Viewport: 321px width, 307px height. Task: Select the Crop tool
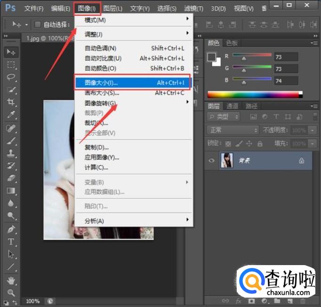point(11,102)
